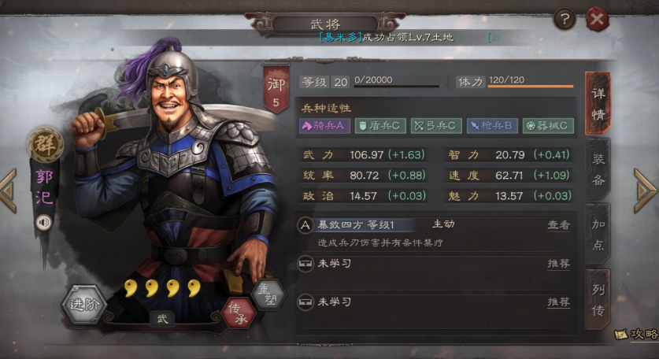
Task: Select the 枪兵B troop aptitude badge
Action: (x=492, y=126)
